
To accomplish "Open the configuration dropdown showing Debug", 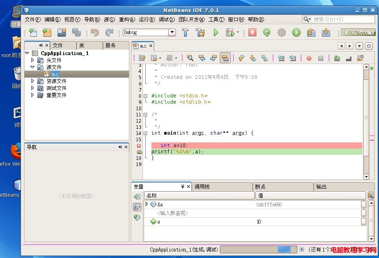I will 172,32.
